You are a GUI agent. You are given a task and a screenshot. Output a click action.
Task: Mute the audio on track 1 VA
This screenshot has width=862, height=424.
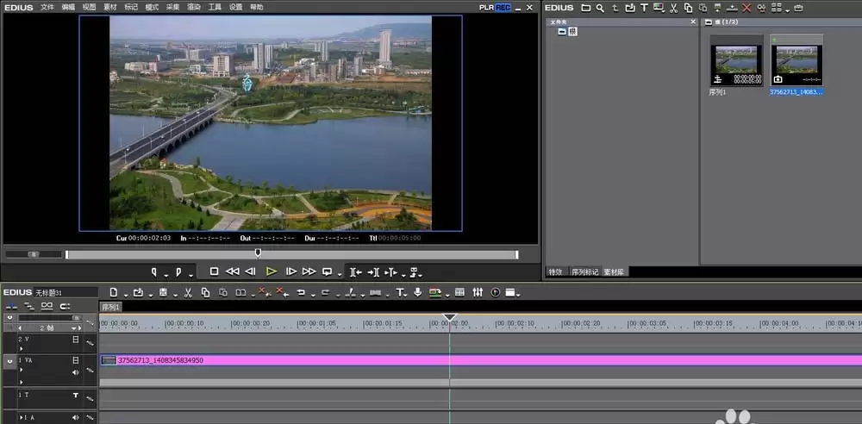click(76, 372)
